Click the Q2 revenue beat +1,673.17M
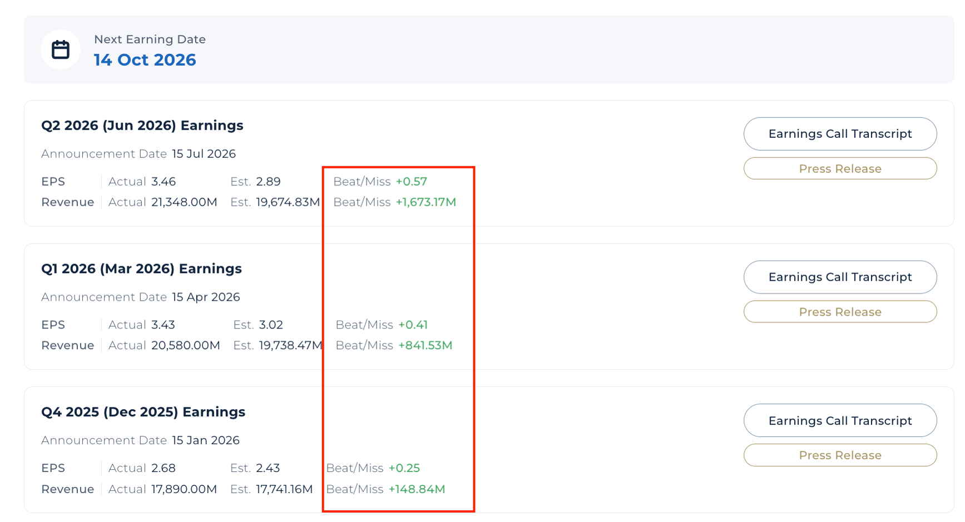The height and width of the screenshot is (522, 965). pyautogui.click(x=425, y=202)
